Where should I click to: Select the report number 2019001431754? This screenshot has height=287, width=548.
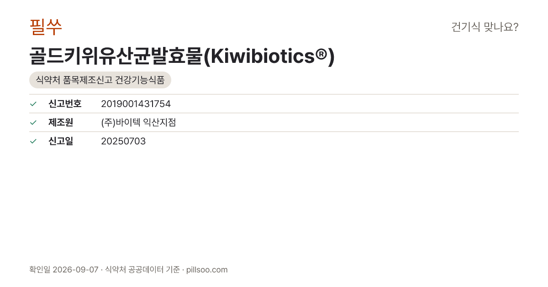pos(136,104)
